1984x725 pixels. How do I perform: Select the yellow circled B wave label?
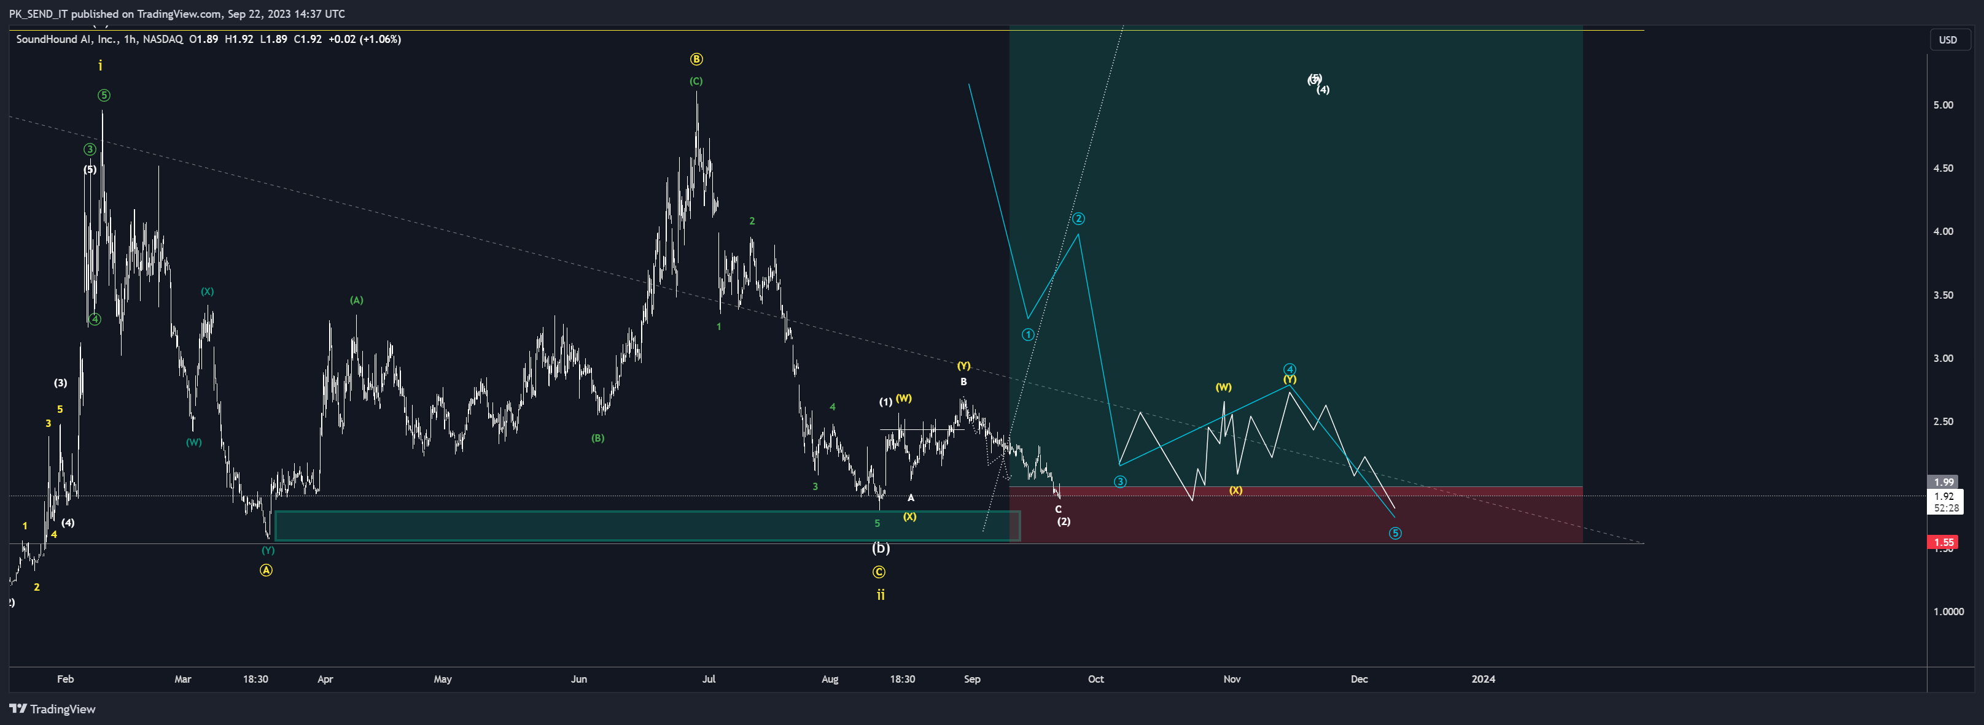[696, 59]
